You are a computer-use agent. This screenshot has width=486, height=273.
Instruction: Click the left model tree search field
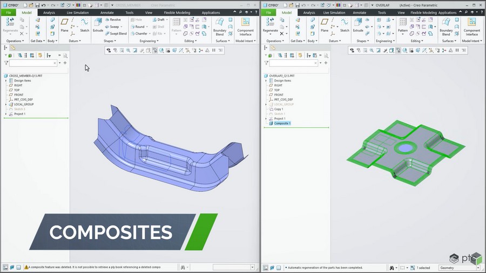(x=33, y=63)
